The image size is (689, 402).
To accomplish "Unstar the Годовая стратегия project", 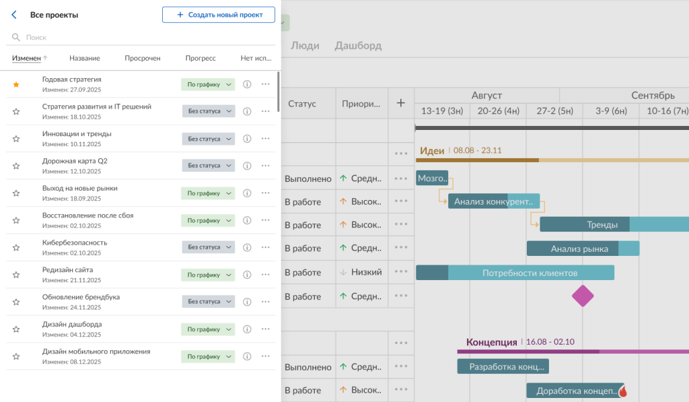I will point(16,84).
